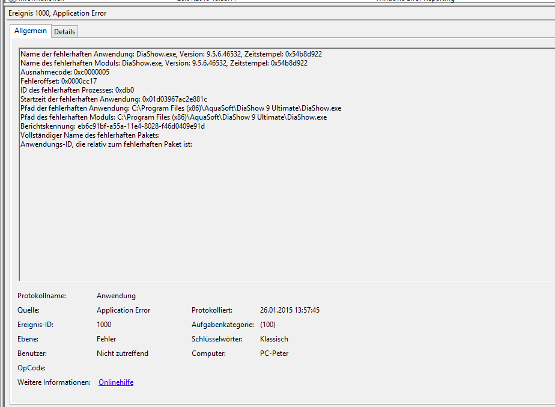Image resolution: width=555 pixels, height=407 pixels.
Task: Click the 'Ereignis 1000, Application Error' header
Action: (x=58, y=13)
